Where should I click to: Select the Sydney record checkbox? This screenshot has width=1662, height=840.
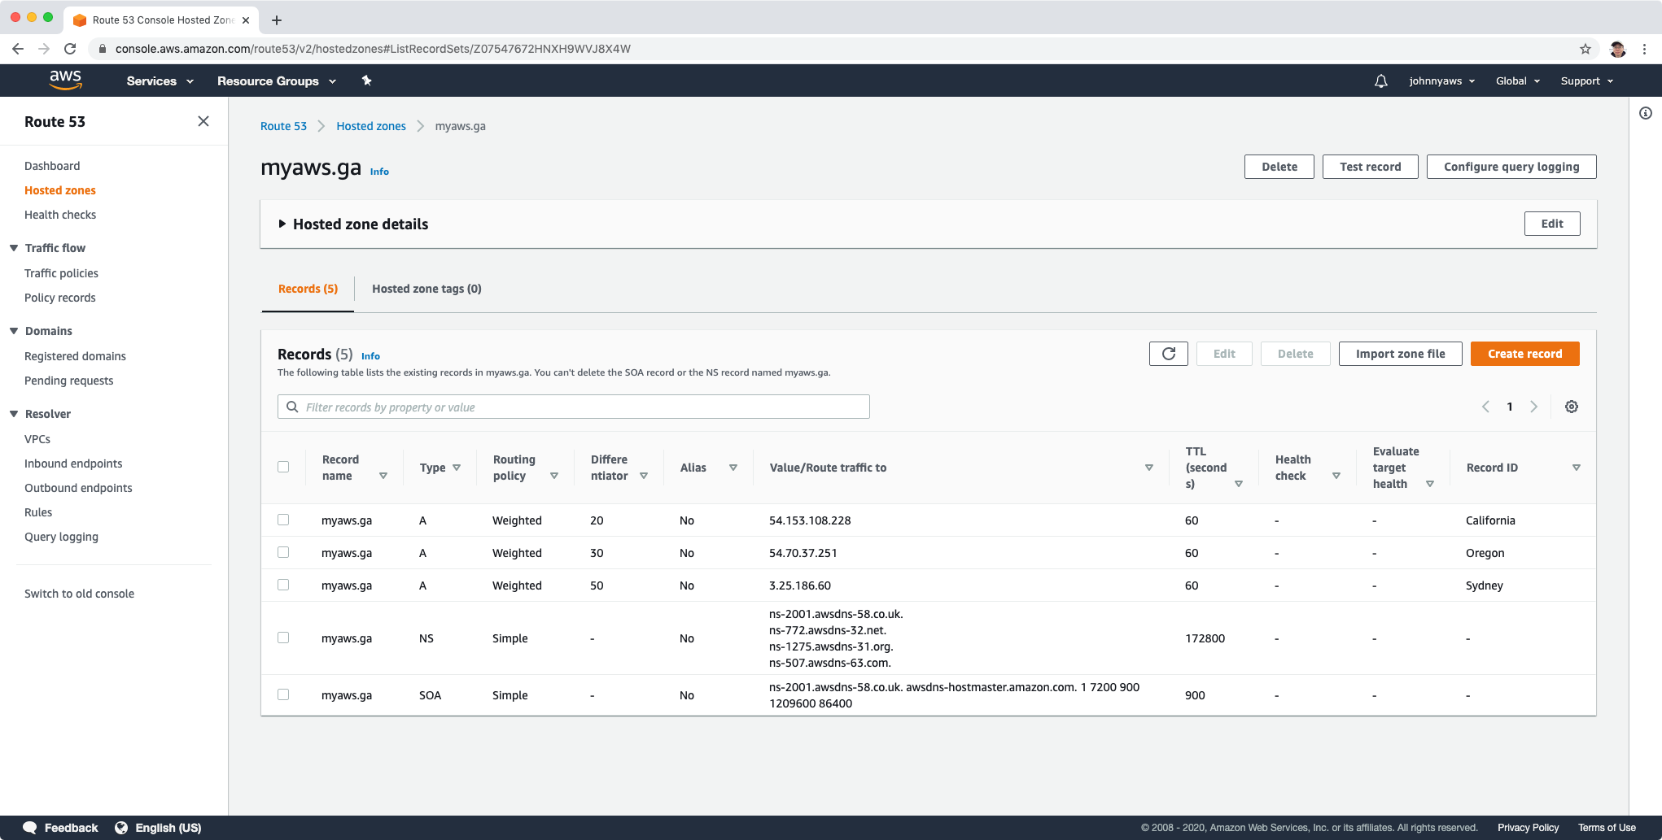pyautogui.click(x=283, y=585)
